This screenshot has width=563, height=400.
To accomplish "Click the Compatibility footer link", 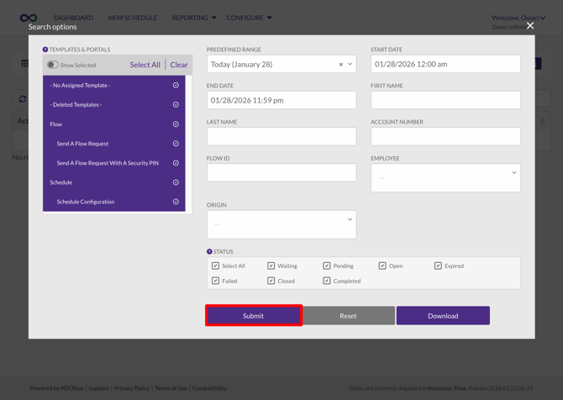I will tap(210, 388).
